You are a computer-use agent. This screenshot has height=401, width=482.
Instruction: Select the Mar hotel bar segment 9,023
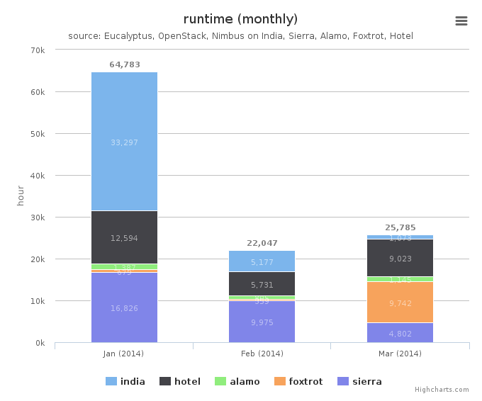pos(400,258)
